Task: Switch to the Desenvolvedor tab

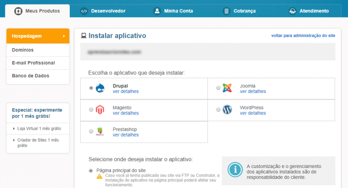Action: tap(103, 11)
